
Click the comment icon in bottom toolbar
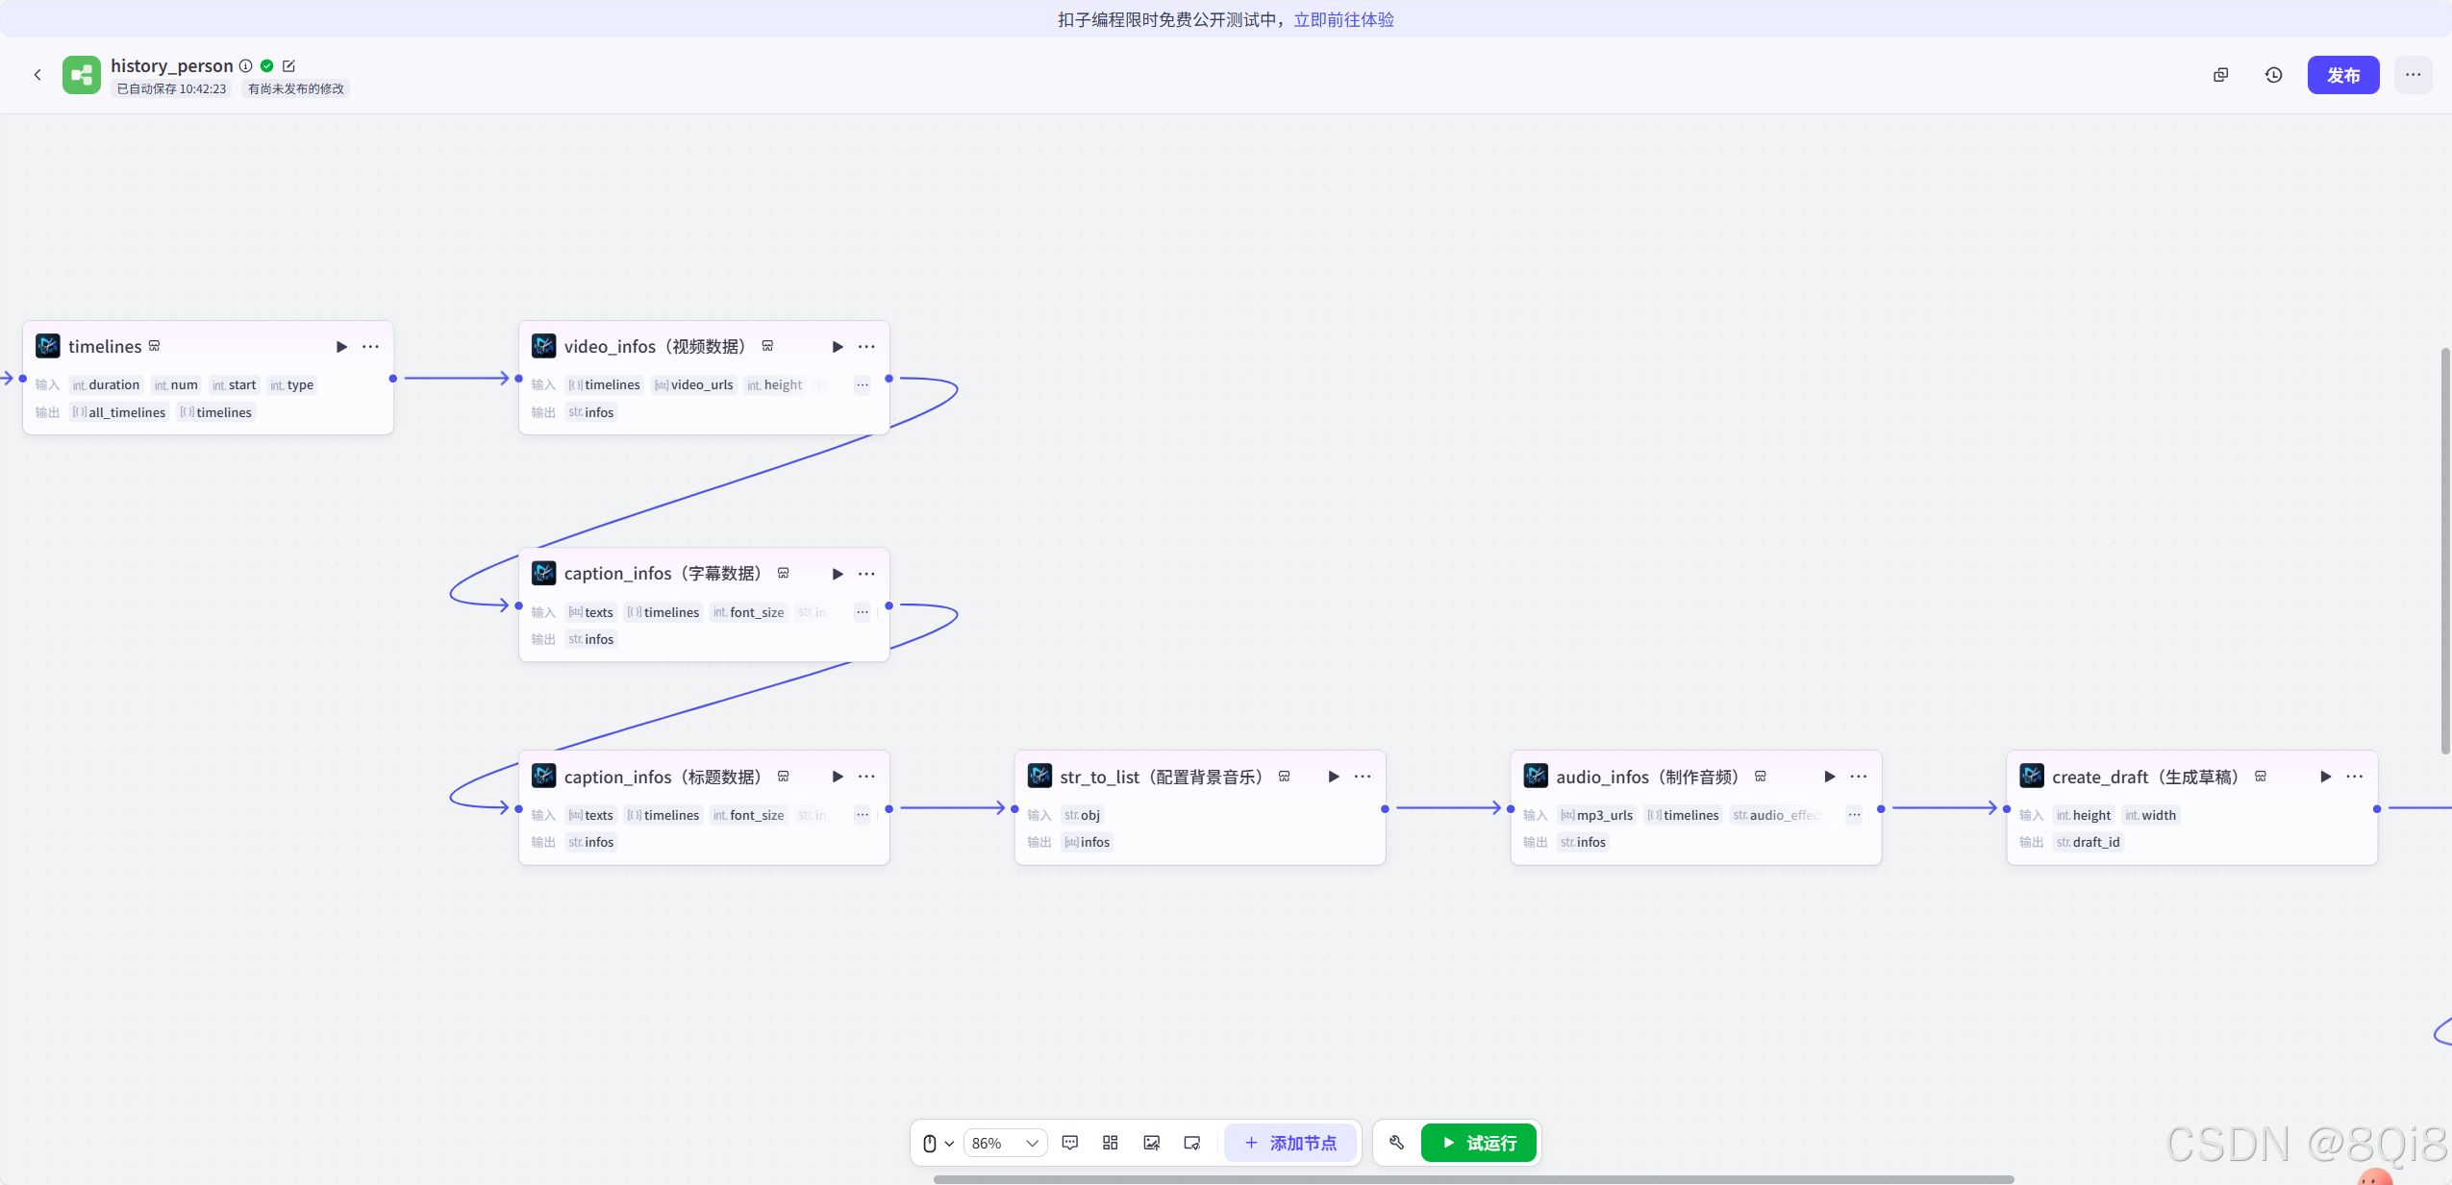pyautogui.click(x=1069, y=1143)
